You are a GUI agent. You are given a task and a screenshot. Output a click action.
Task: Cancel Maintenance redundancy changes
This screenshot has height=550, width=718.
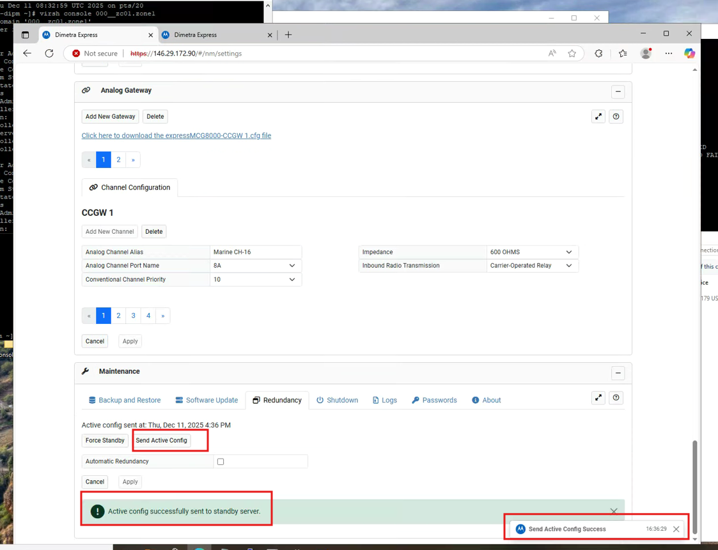[x=95, y=482]
